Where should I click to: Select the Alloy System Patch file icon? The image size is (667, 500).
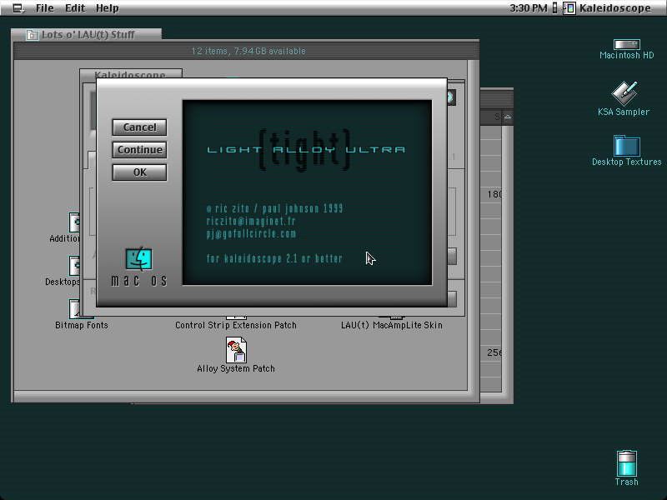(236, 349)
